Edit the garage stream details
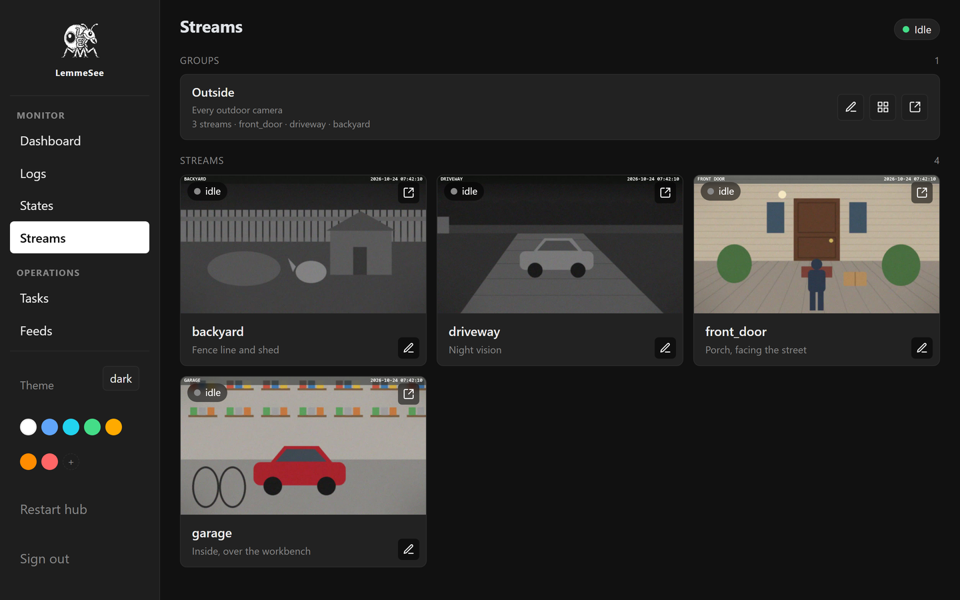Viewport: 960px width, 600px height. (x=409, y=549)
